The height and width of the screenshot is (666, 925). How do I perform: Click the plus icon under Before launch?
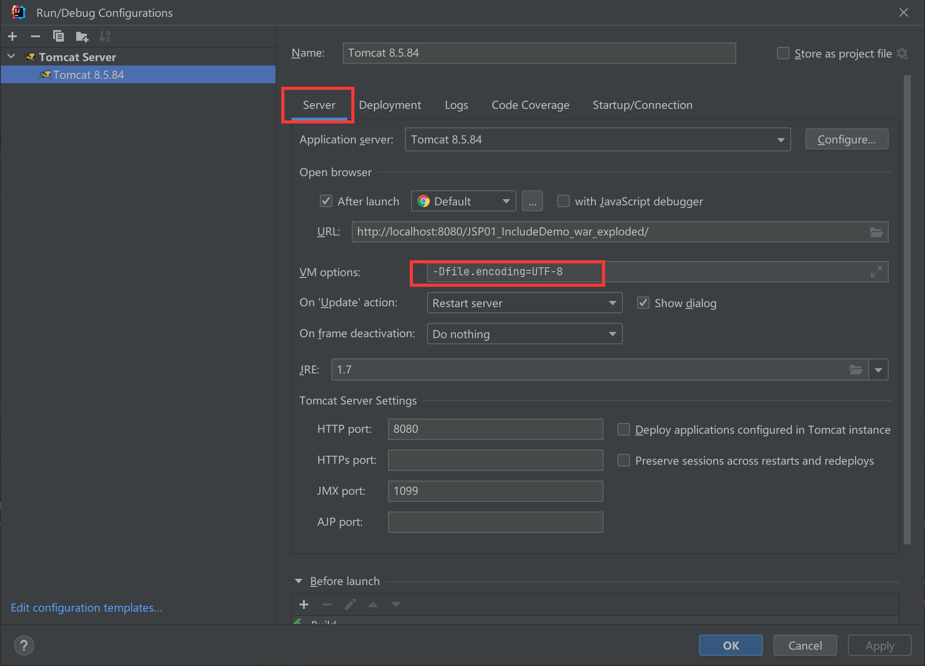coord(304,604)
